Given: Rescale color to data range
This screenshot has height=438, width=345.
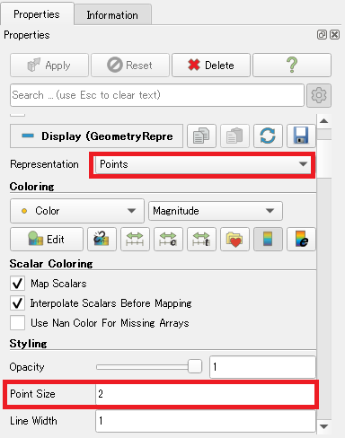Looking at the screenshot, I should tap(135, 239).
